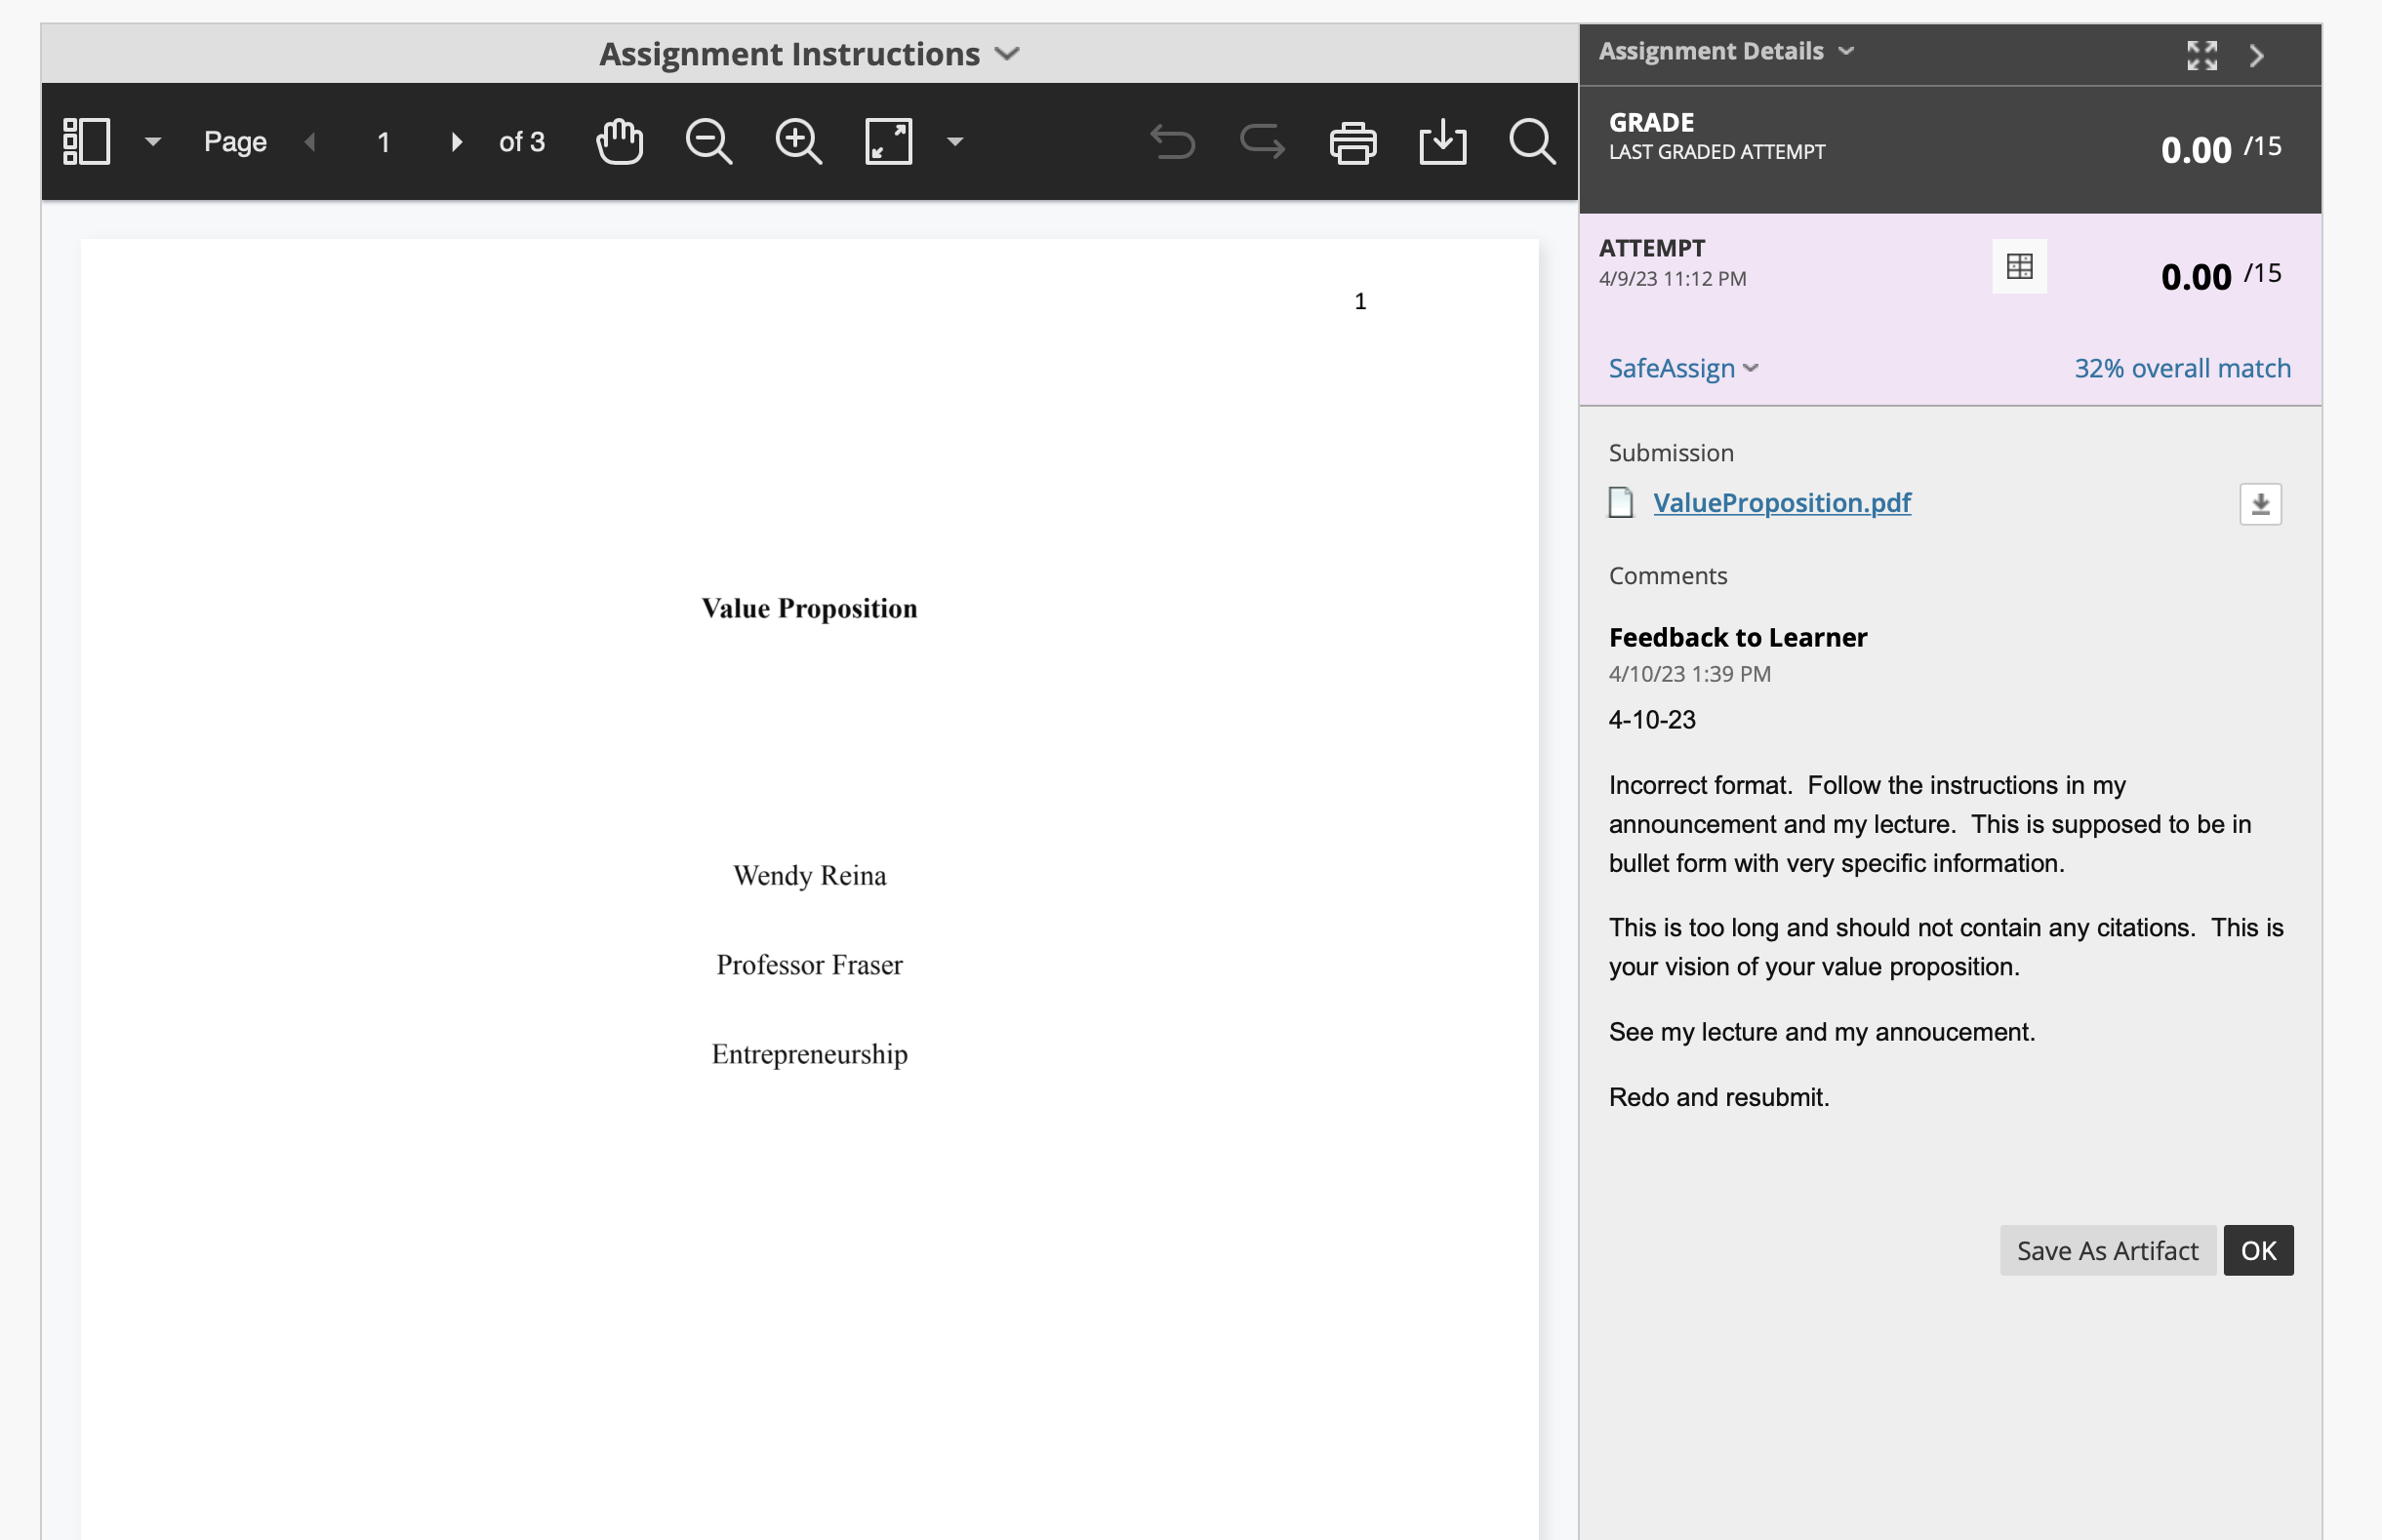The image size is (2382, 1540).
Task: Click the 'Redo and resubmit.' comment
Action: click(x=1718, y=1097)
